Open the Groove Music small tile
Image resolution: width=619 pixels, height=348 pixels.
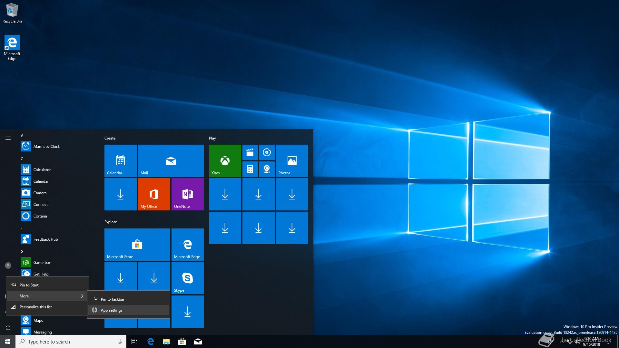click(x=267, y=152)
